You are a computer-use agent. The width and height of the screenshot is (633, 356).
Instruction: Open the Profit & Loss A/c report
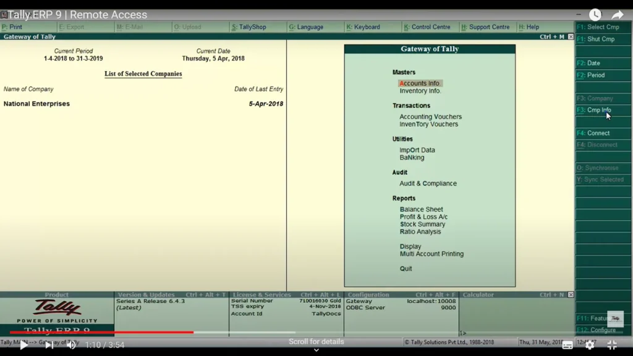click(x=423, y=217)
